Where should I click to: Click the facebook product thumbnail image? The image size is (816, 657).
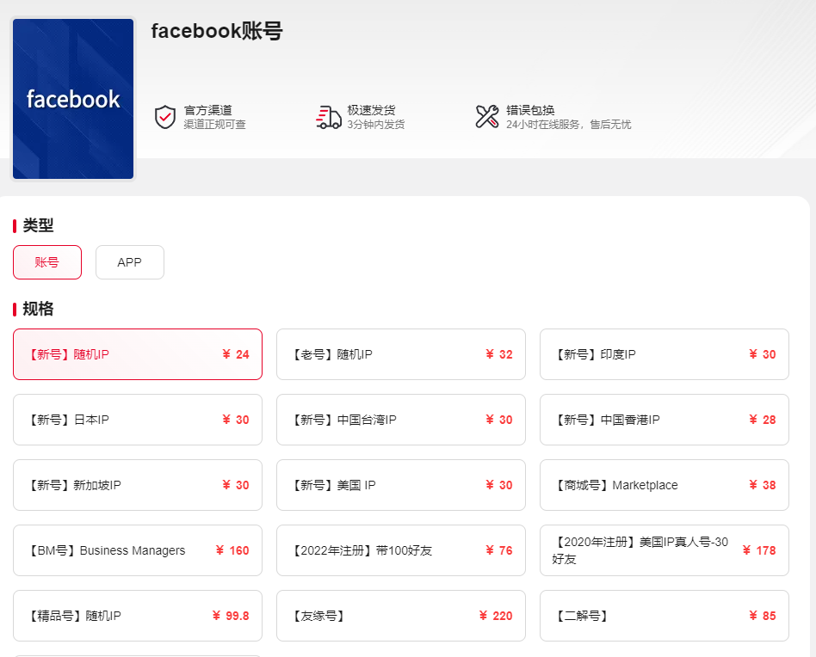click(x=73, y=99)
